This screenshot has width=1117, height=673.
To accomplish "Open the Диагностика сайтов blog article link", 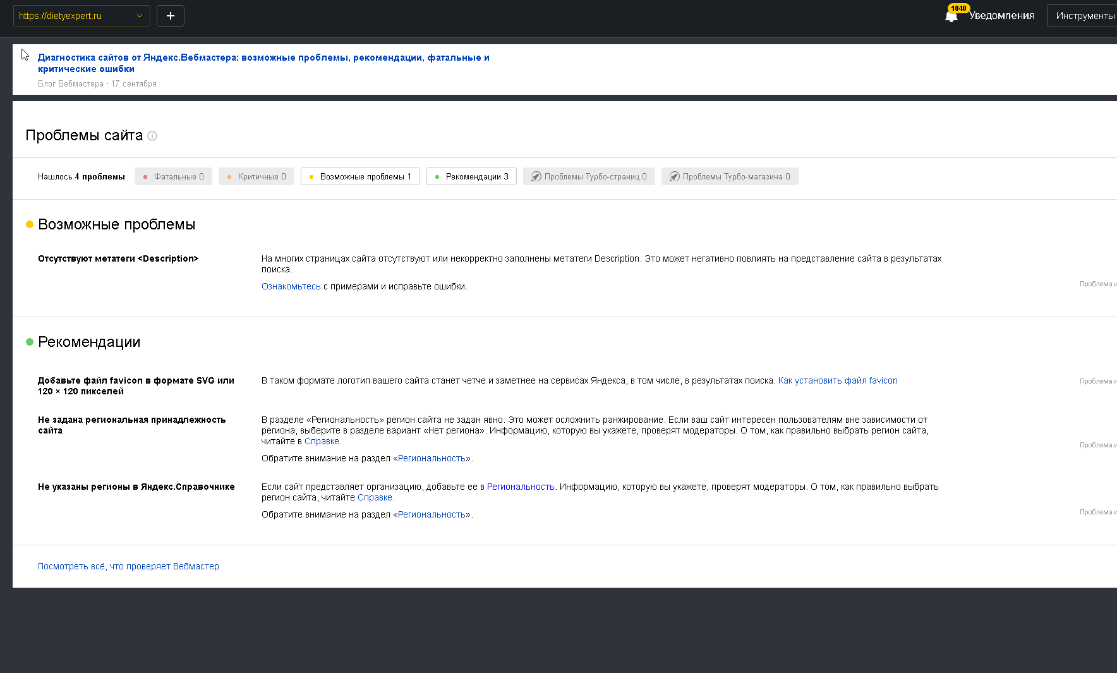I will 263,63.
